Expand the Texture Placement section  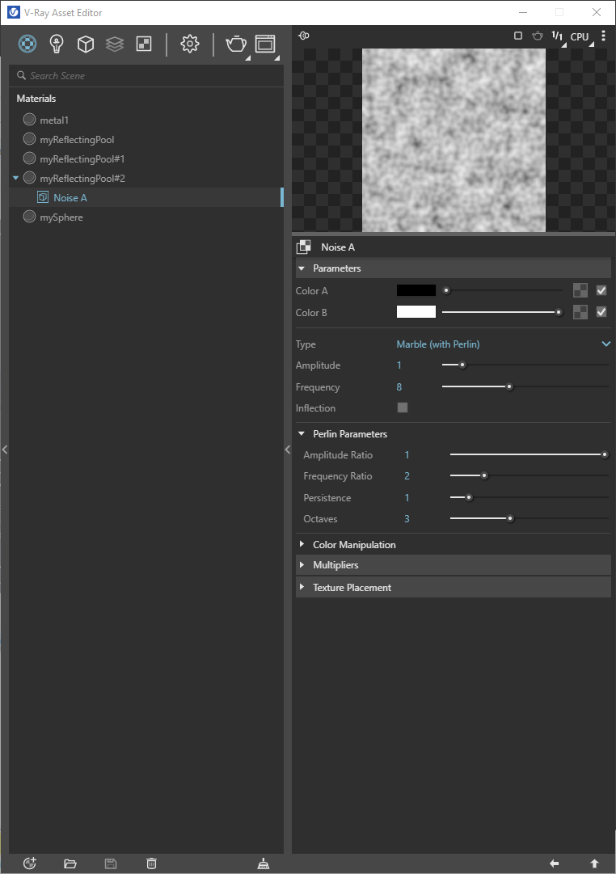302,587
